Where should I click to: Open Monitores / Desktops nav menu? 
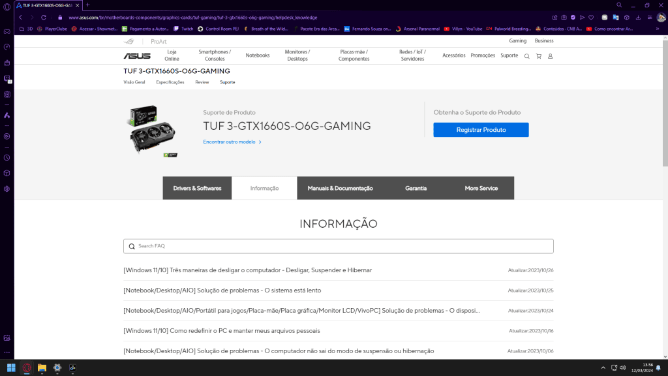(297, 55)
